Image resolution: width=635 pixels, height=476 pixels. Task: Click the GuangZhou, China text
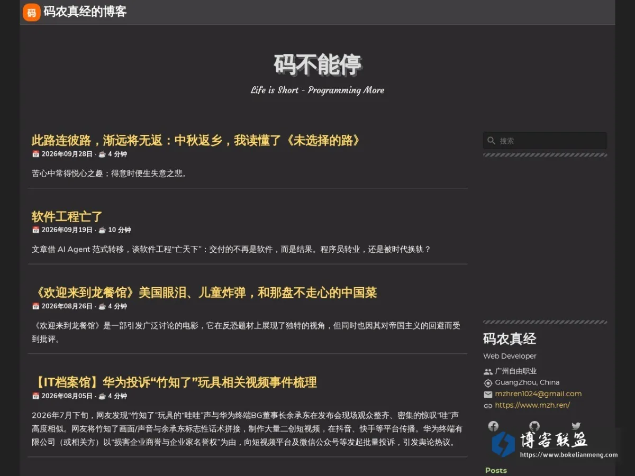click(x=527, y=382)
